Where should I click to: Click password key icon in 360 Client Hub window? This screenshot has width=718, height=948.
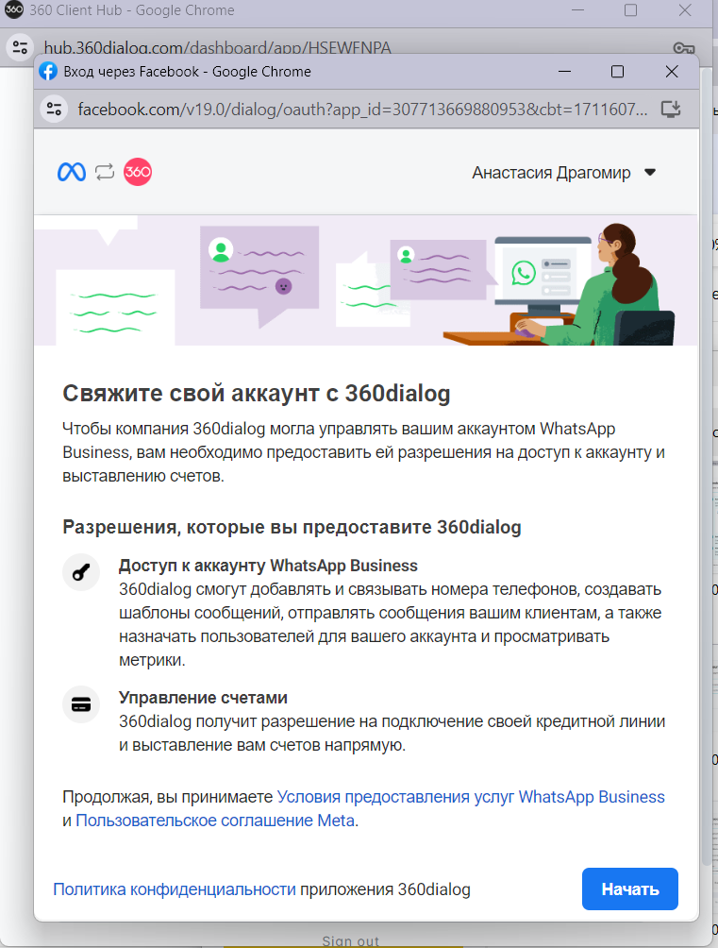click(684, 48)
